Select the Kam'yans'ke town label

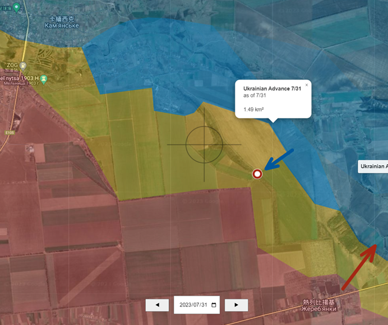pyautogui.click(x=62, y=22)
